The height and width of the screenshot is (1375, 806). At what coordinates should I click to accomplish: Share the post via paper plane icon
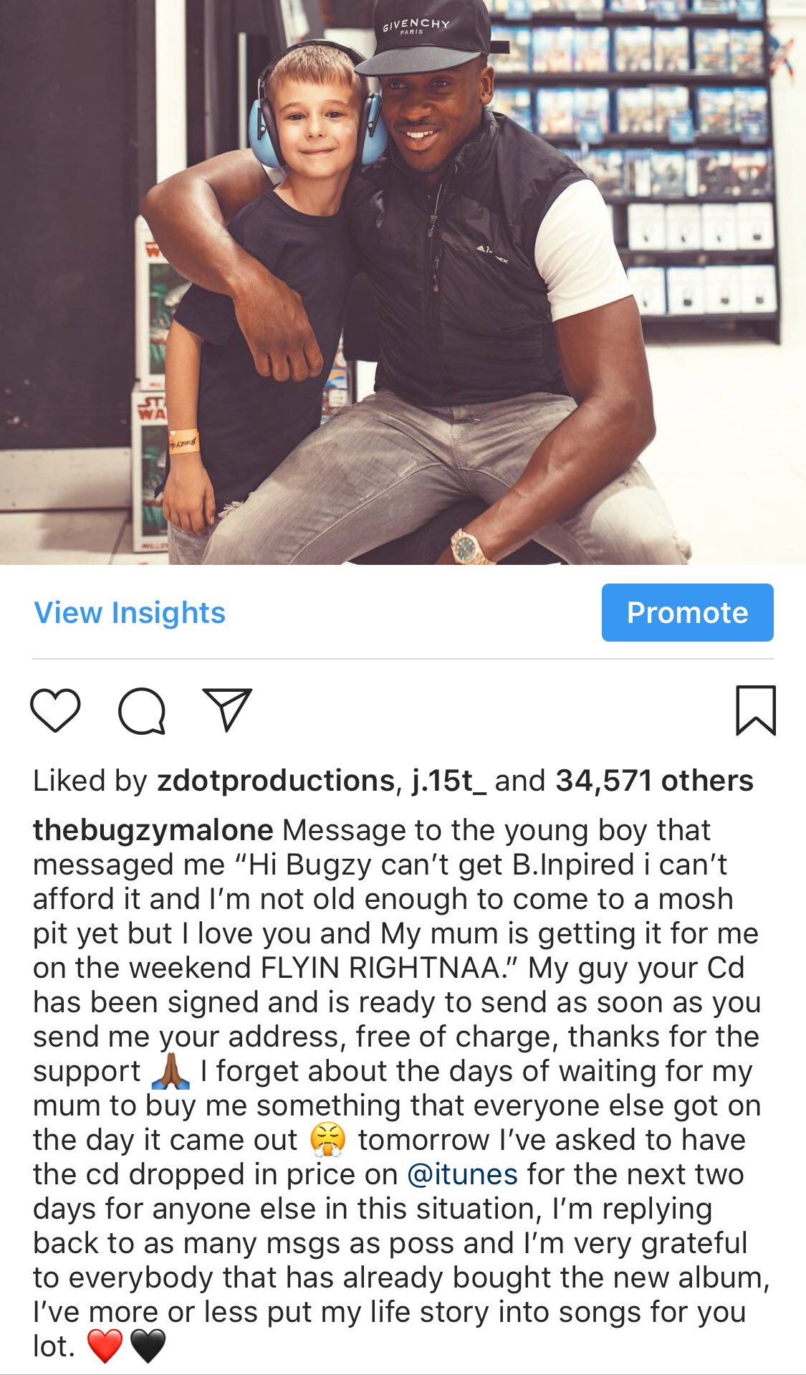pyautogui.click(x=227, y=709)
